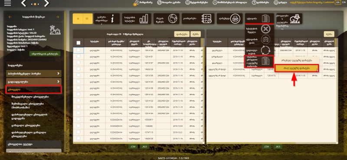The width and height of the screenshot is (347, 160).
Task: Click the red-boxed clipboard add-to-group action
Action: (259, 61)
